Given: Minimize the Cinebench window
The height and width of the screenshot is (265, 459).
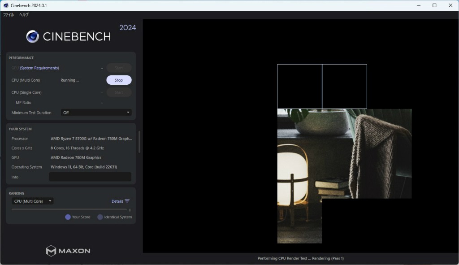Looking at the screenshot, I should 418,5.
